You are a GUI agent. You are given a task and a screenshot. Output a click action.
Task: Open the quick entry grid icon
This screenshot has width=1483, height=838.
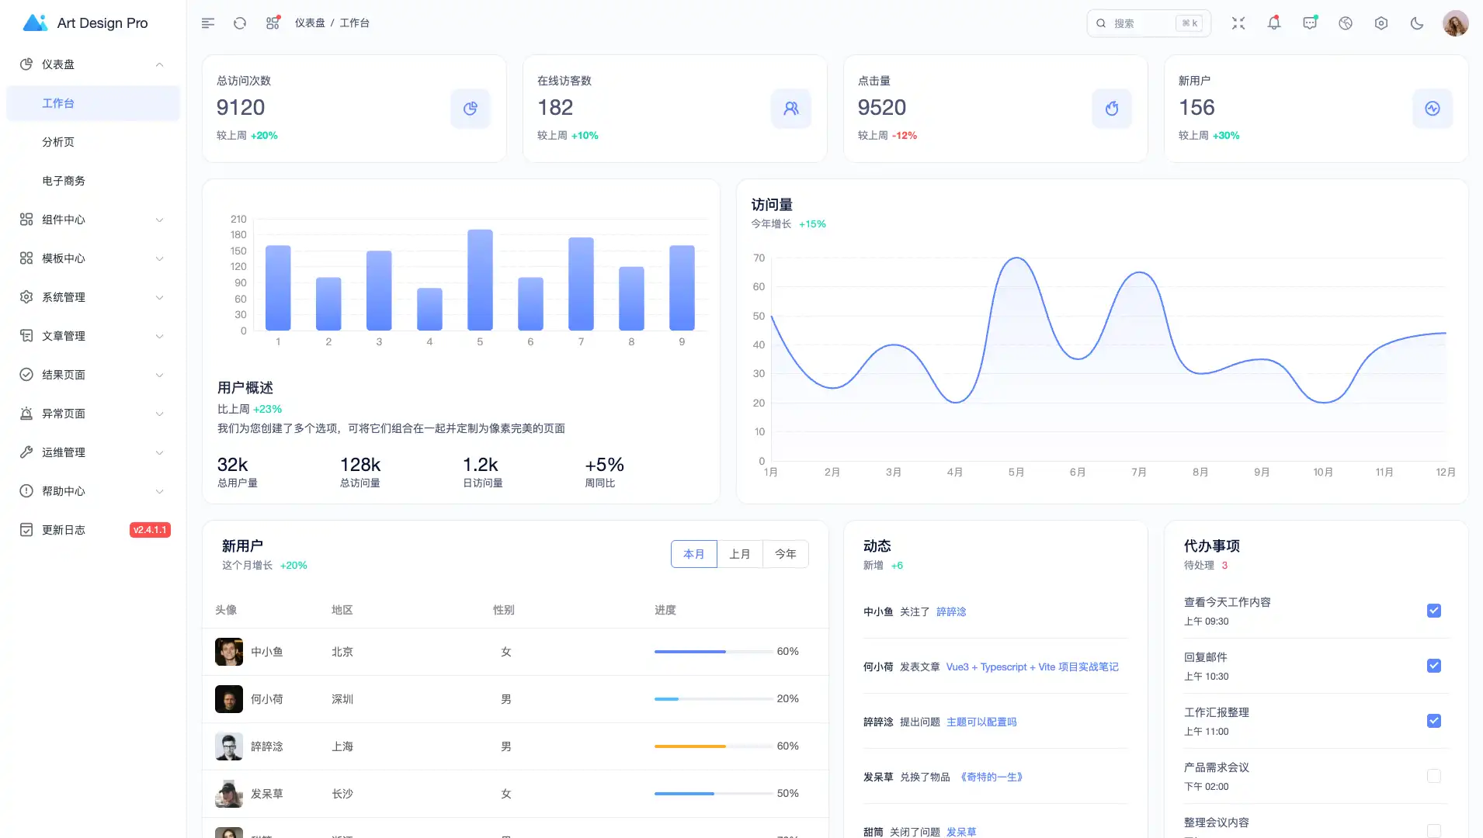pos(273,23)
